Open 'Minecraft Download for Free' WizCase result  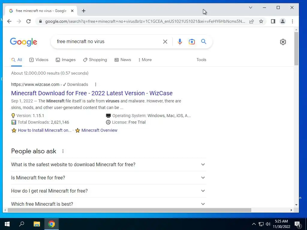(92, 93)
